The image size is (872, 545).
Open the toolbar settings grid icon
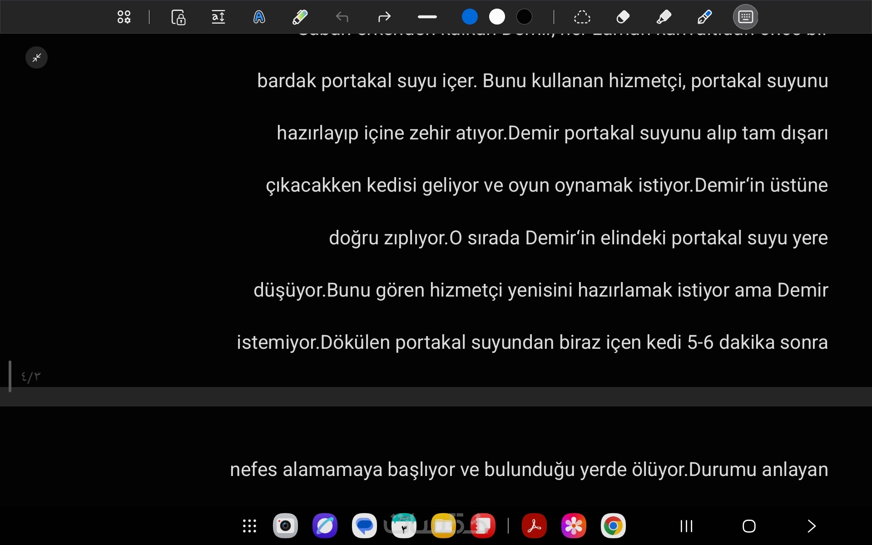coord(124,17)
